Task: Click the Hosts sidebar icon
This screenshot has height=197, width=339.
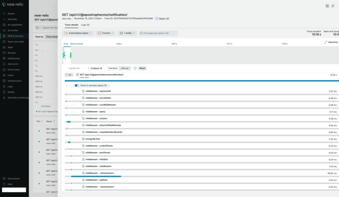Action: coord(4,75)
